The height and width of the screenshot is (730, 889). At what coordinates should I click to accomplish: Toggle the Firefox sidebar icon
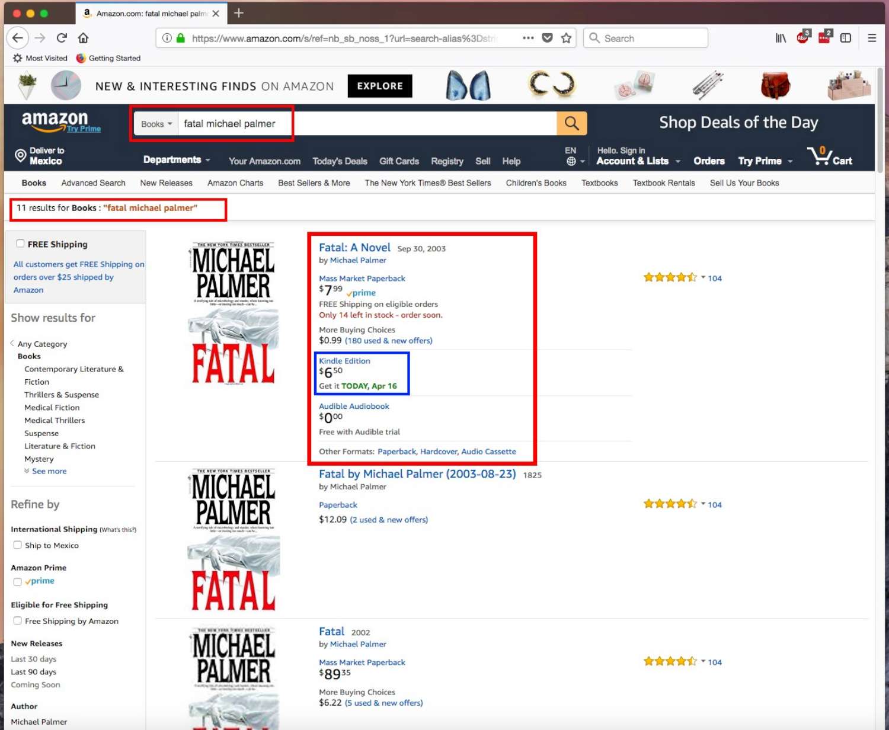click(x=846, y=38)
